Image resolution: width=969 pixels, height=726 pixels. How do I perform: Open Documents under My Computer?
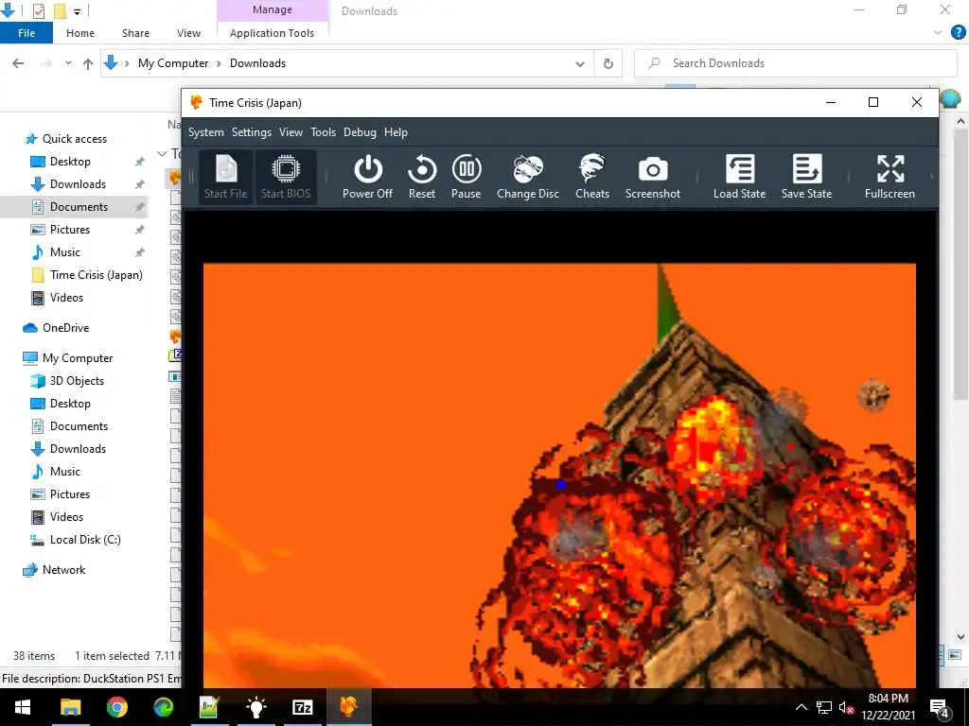(x=79, y=426)
